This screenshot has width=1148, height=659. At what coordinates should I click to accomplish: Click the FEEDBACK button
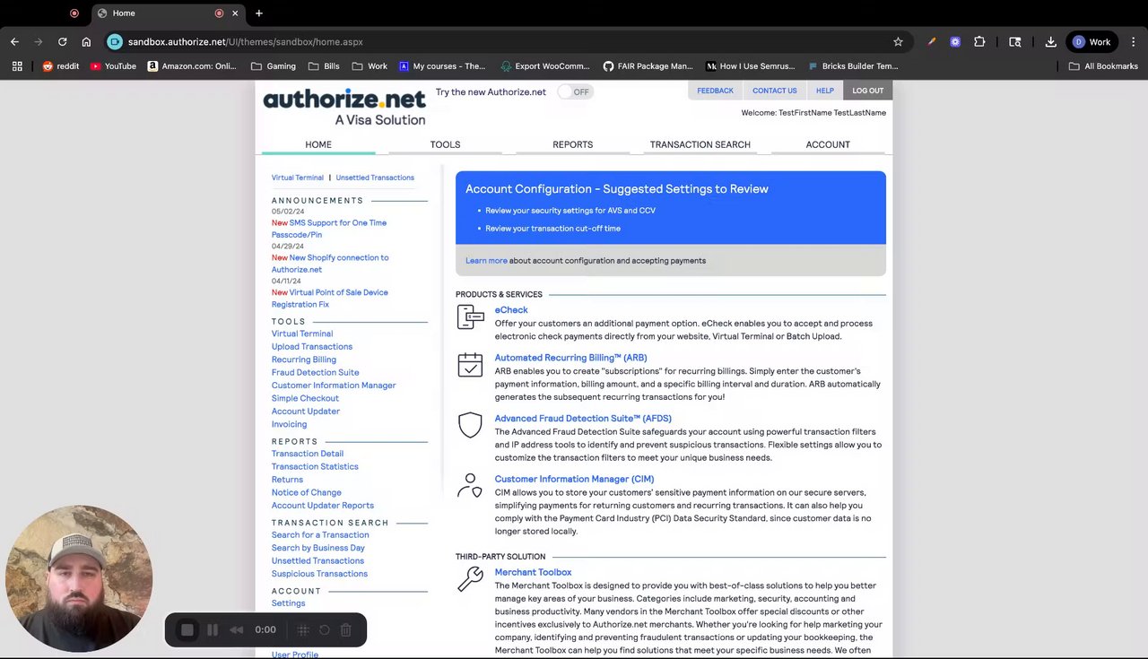715,91
